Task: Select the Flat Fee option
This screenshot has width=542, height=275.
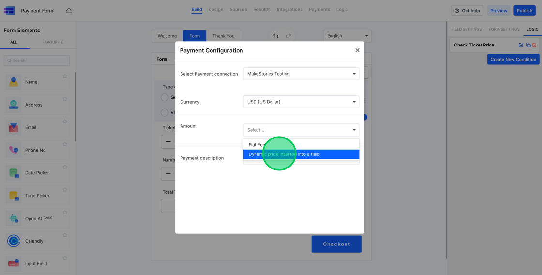Action: 257,145
